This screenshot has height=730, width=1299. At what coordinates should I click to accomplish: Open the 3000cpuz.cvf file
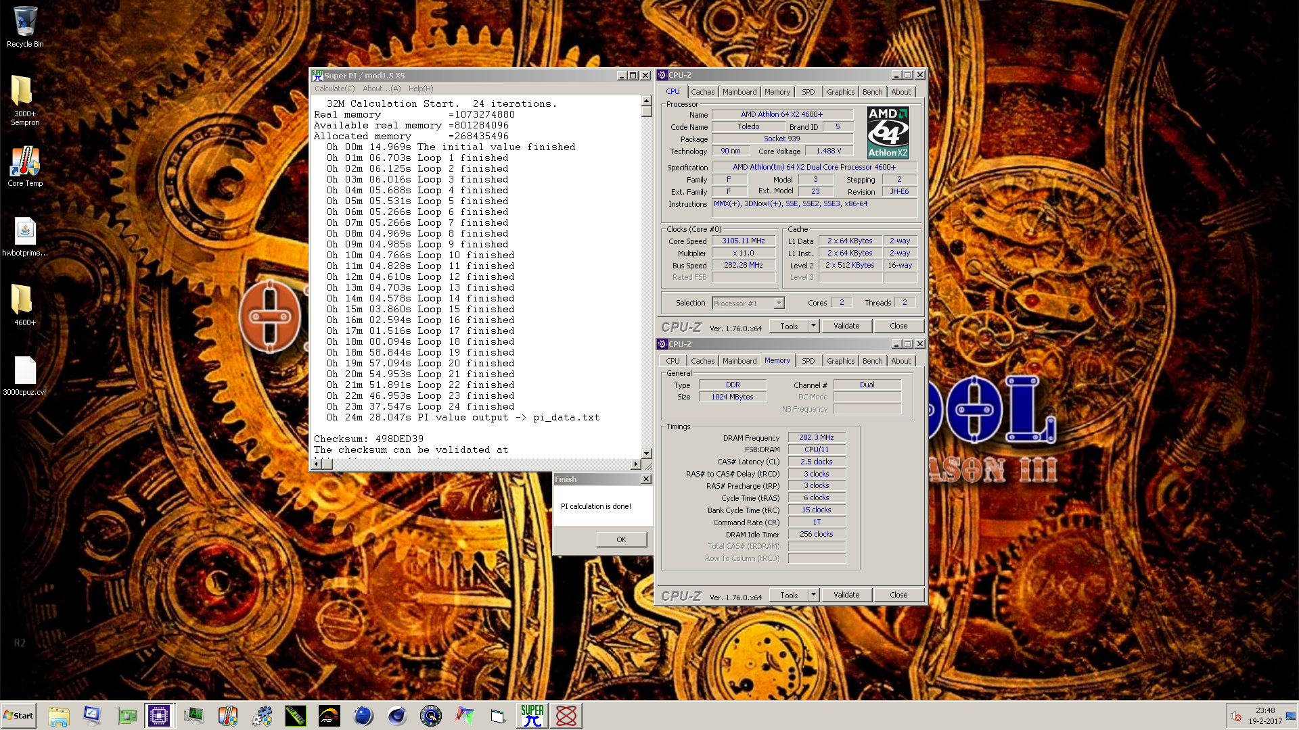click(25, 375)
